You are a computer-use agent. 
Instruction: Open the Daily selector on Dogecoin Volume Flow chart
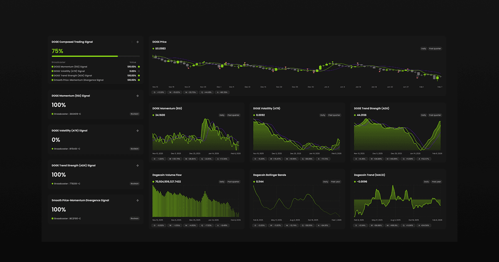pyautogui.click(x=222, y=182)
